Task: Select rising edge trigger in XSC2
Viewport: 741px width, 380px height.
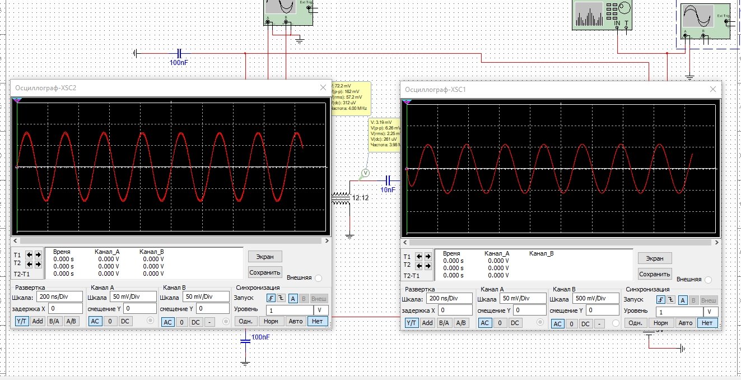Action: [x=271, y=298]
